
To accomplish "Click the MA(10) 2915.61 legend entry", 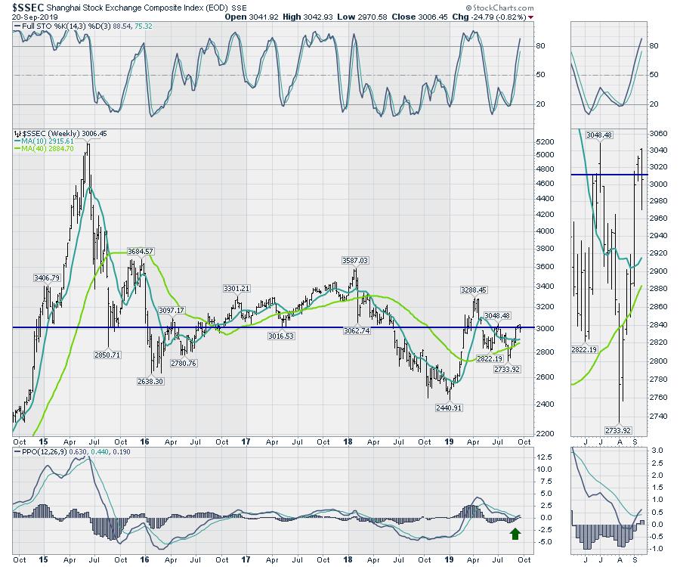I will pyautogui.click(x=43, y=141).
